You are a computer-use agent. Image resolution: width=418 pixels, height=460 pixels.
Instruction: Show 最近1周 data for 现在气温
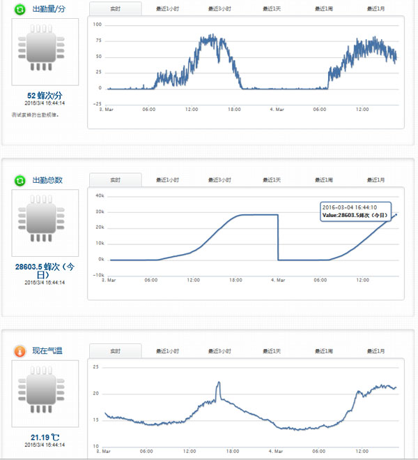pos(324,351)
